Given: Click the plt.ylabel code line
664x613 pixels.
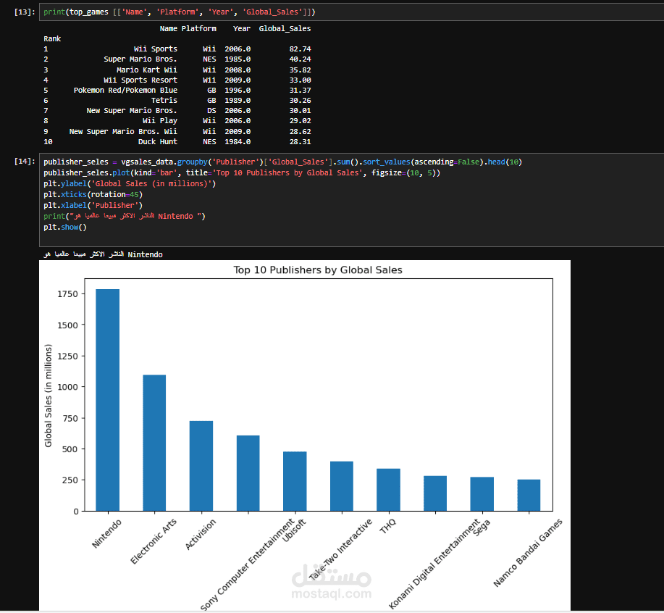Looking at the screenshot, I should pyautogui.click(x=130, y=183).
